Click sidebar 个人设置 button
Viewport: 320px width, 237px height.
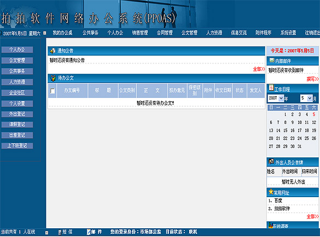[17, 104]
